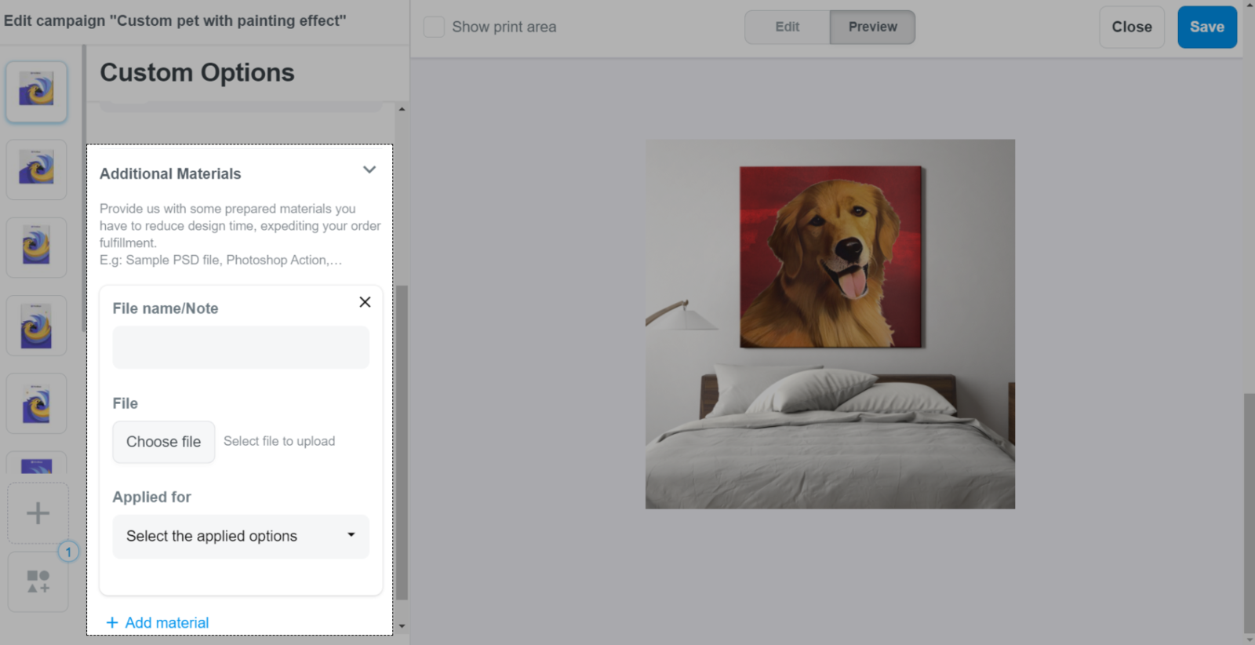Select the second mockup thumbnail
This screenshot has width=1255, height=645.
[x=36, y=169]
